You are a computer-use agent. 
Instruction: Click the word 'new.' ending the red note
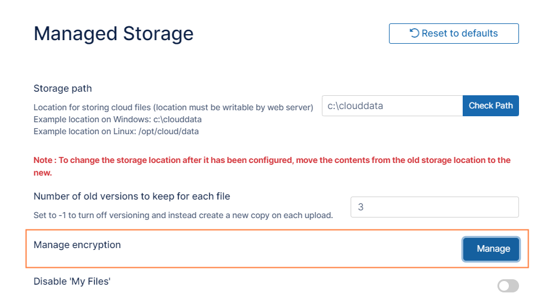(43, 173)
